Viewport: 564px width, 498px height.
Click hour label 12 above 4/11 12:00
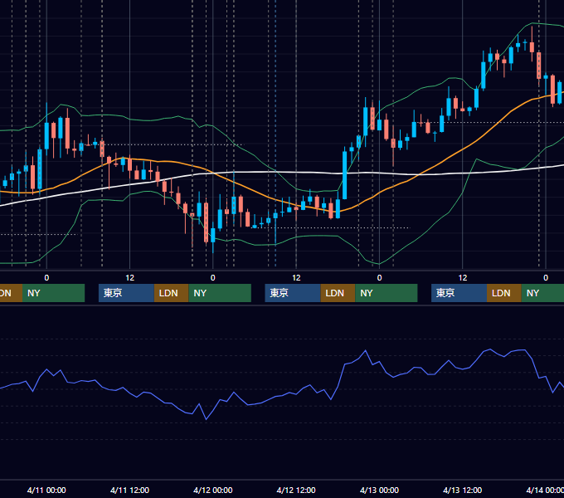130,278
